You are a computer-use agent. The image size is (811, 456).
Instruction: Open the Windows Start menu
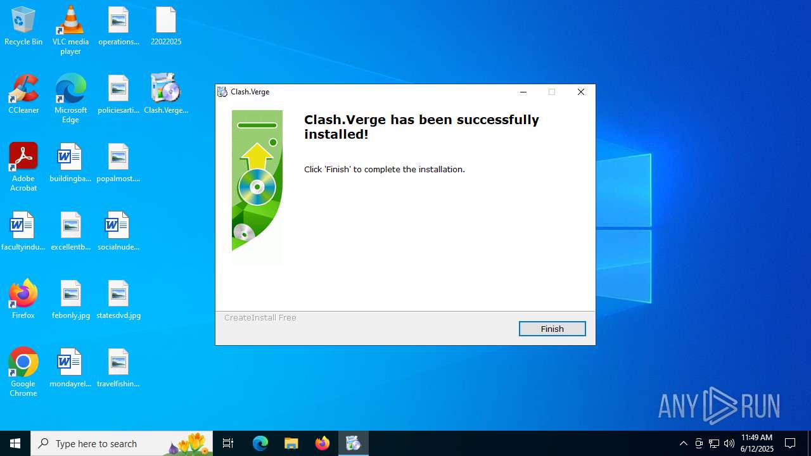point(15,443)
